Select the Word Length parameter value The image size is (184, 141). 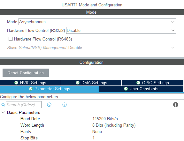[114, 125]
